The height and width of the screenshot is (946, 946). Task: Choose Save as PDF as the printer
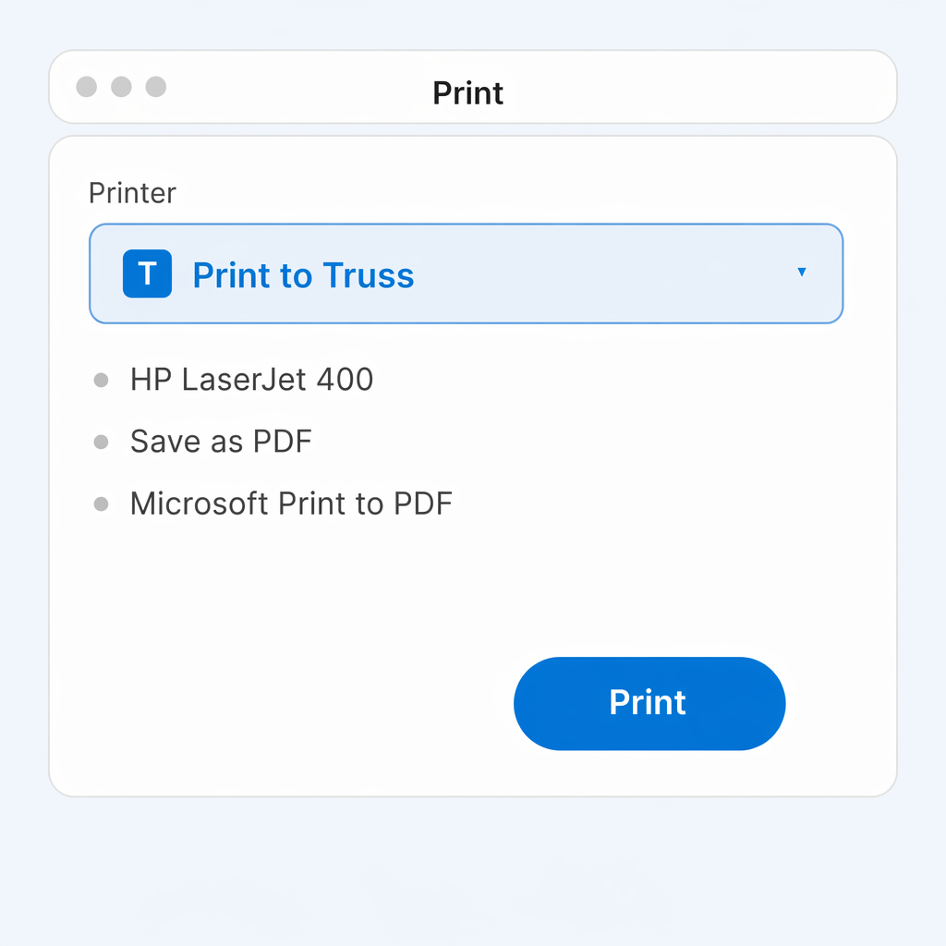coord(221,442)
